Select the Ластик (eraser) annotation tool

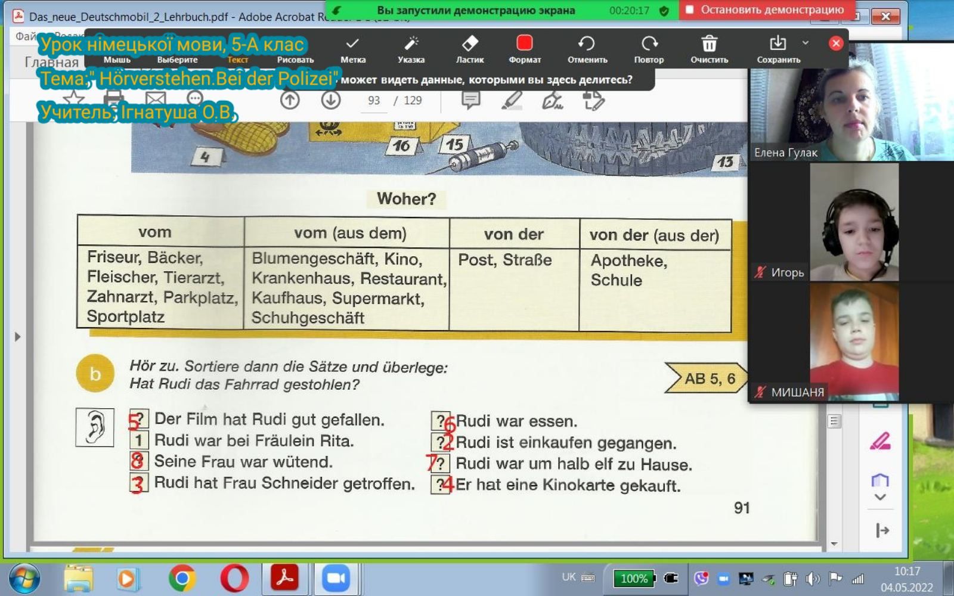(470, 48)
